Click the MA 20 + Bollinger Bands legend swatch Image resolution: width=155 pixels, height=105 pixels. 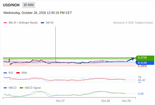(x=5, y=23)
